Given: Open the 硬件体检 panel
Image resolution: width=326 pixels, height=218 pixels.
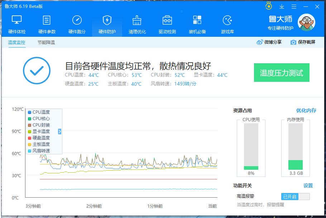Looking at the screenshot, I should pos(16,23).
